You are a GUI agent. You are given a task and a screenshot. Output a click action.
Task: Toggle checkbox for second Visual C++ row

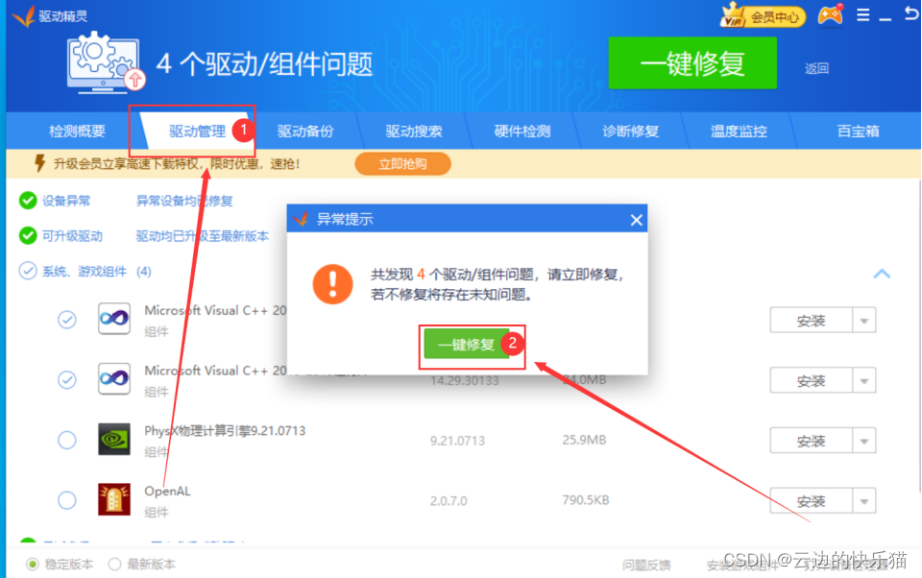point(67,380)
